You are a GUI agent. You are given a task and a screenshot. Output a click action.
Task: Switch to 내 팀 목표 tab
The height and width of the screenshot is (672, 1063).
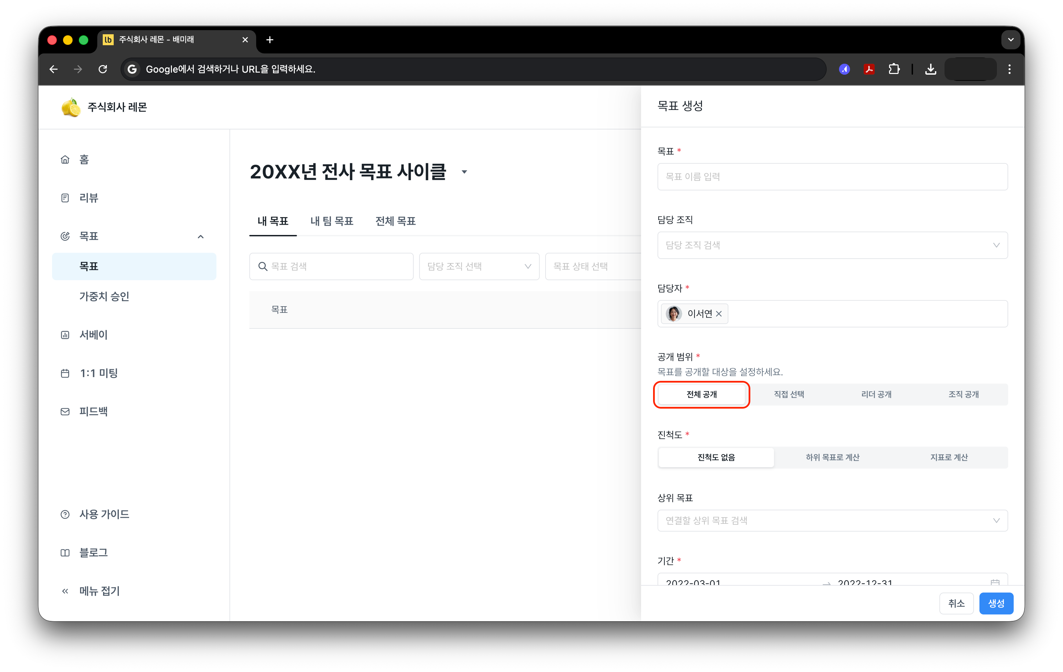(332, 221)
